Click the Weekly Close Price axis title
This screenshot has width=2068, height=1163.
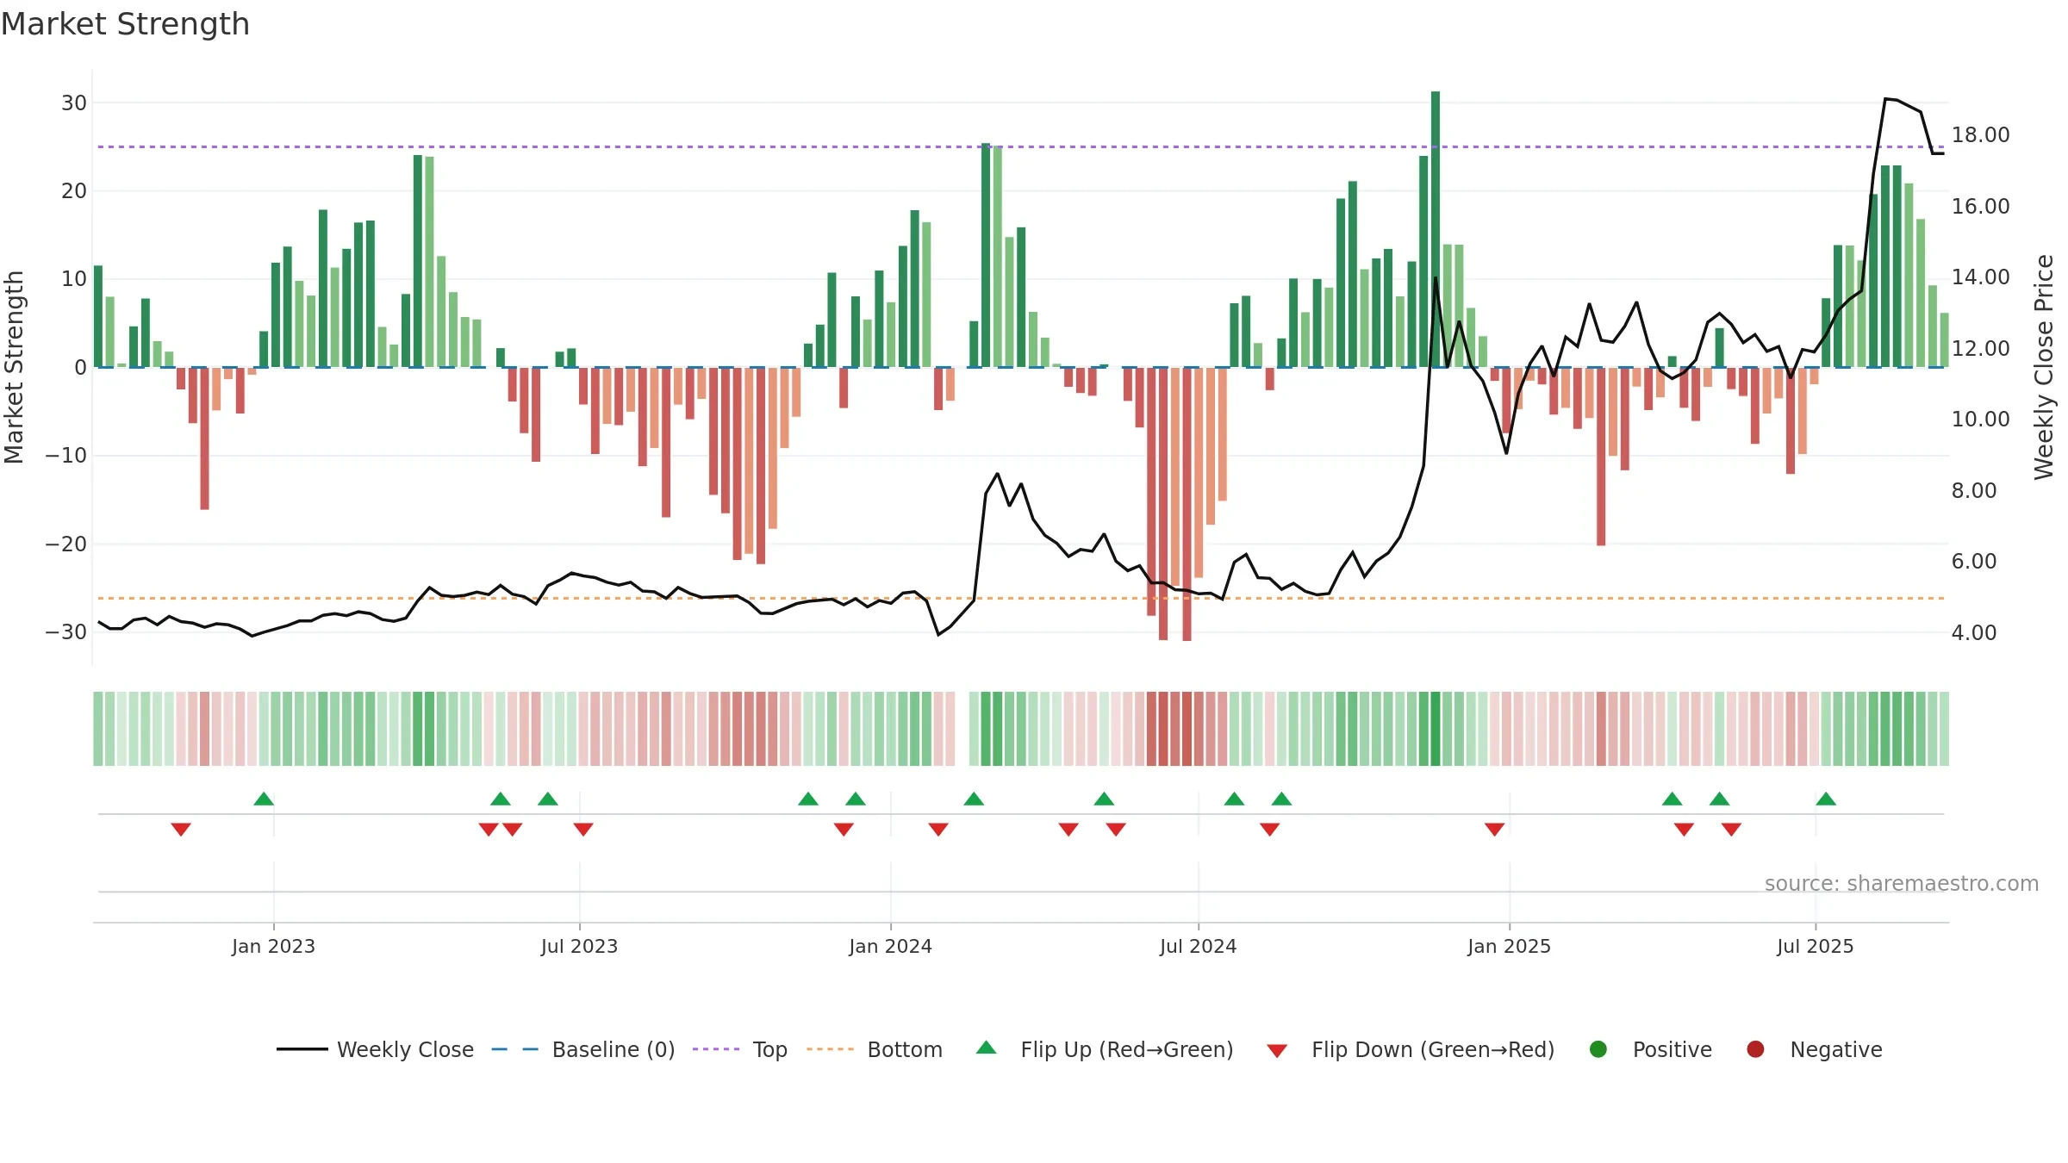pyautogui.click(x=2044, y=367)
